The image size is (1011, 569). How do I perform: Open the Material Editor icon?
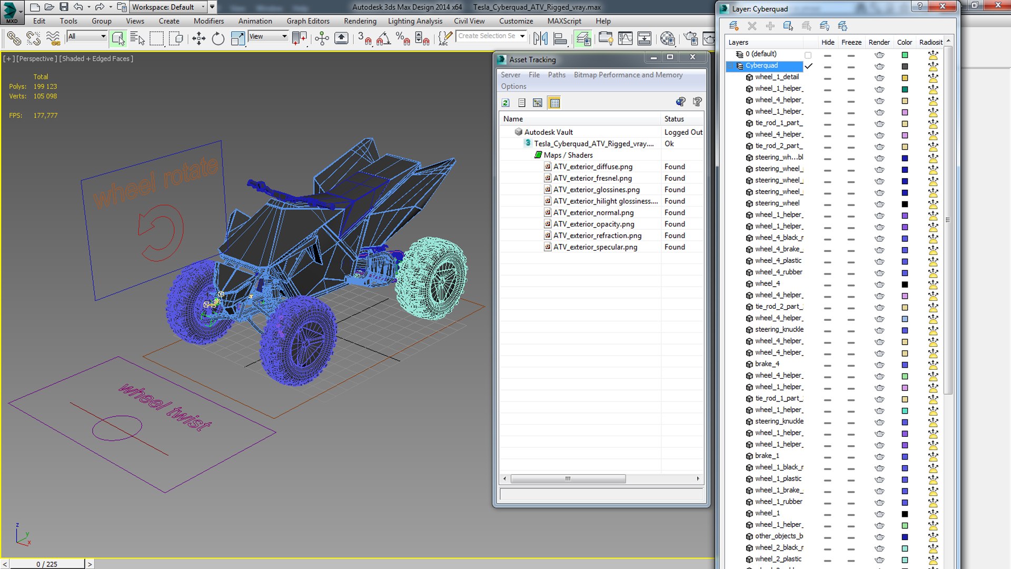tap(667, 38)
